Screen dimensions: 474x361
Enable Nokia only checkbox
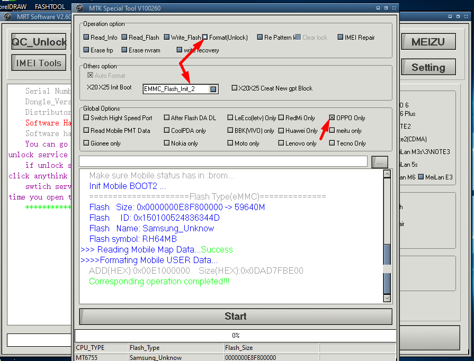point(167,143)
